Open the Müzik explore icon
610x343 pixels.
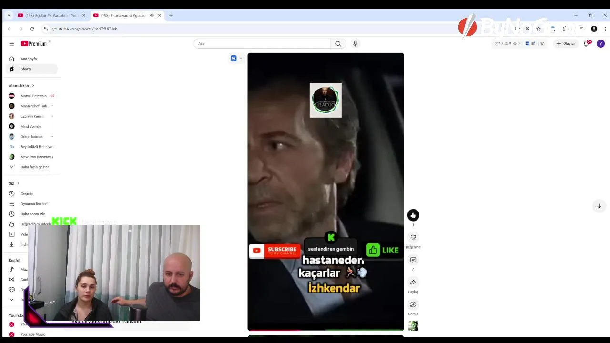pos(11,269)
